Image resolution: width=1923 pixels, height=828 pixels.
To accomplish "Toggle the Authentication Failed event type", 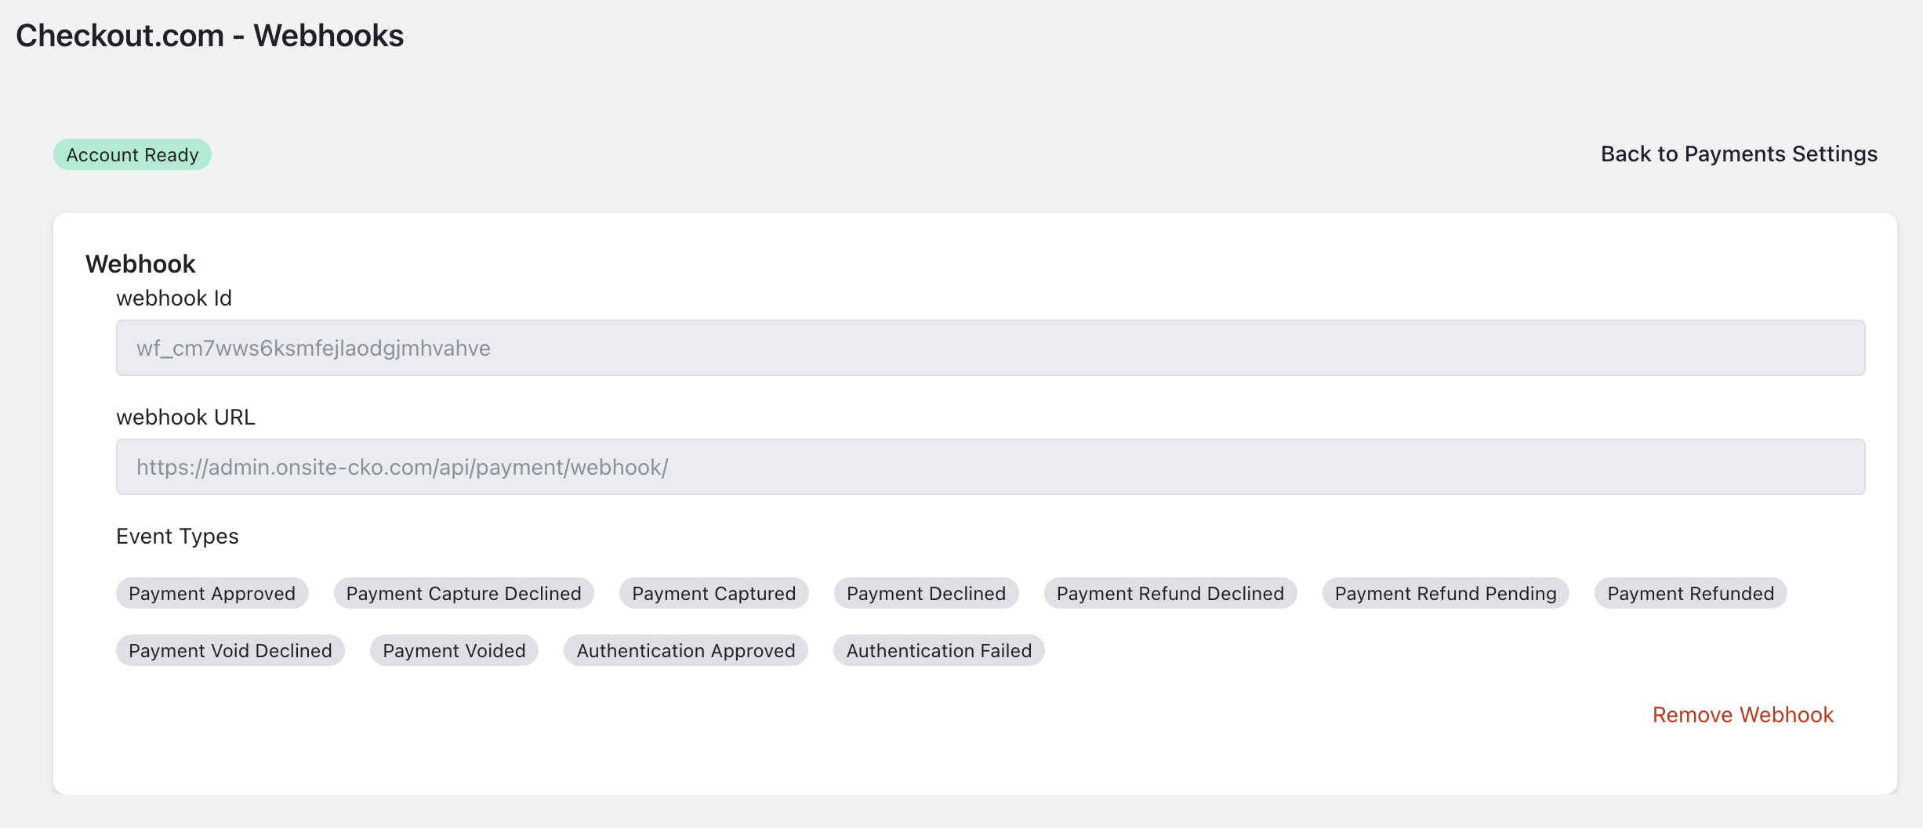I will [x=938, y=650].
